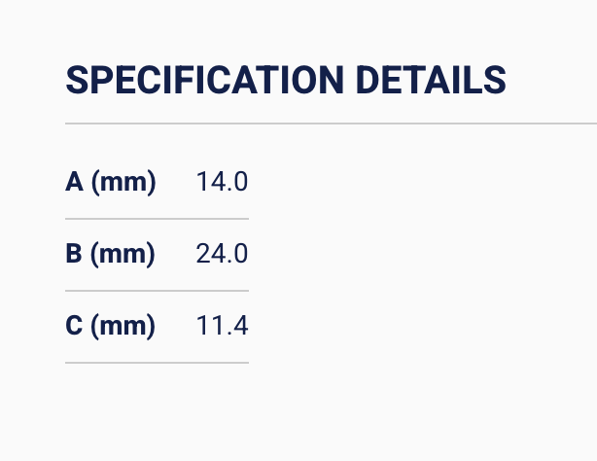The image size is (597, 461).
Task: Click the long divider under the heading
Action: [x=331, y=124]
